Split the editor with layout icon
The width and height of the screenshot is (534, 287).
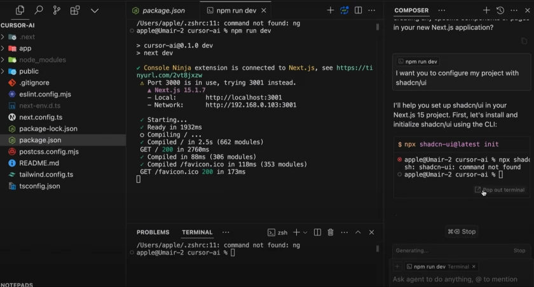(x=358, y=10)
